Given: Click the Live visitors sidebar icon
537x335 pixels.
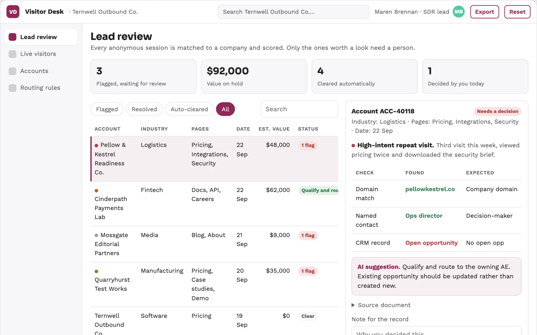Looking at the screenshot, I should 12,54.
